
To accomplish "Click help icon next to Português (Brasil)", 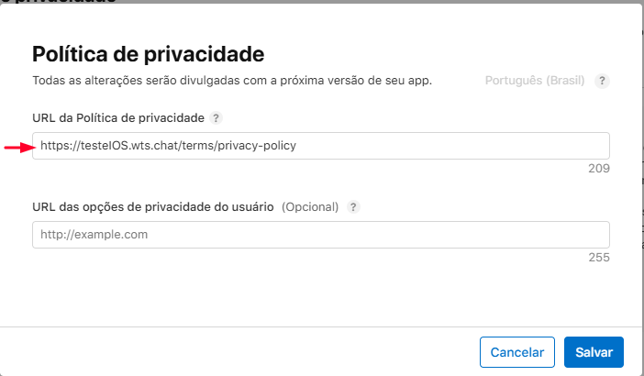I will tap(602, 81).
